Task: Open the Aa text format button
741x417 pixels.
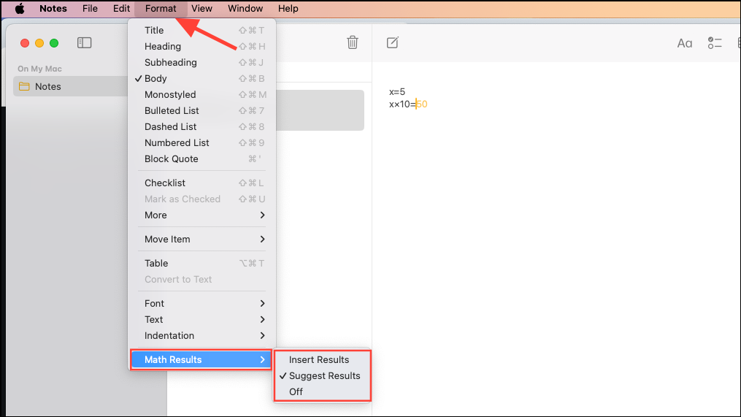Action: [684, 44]
